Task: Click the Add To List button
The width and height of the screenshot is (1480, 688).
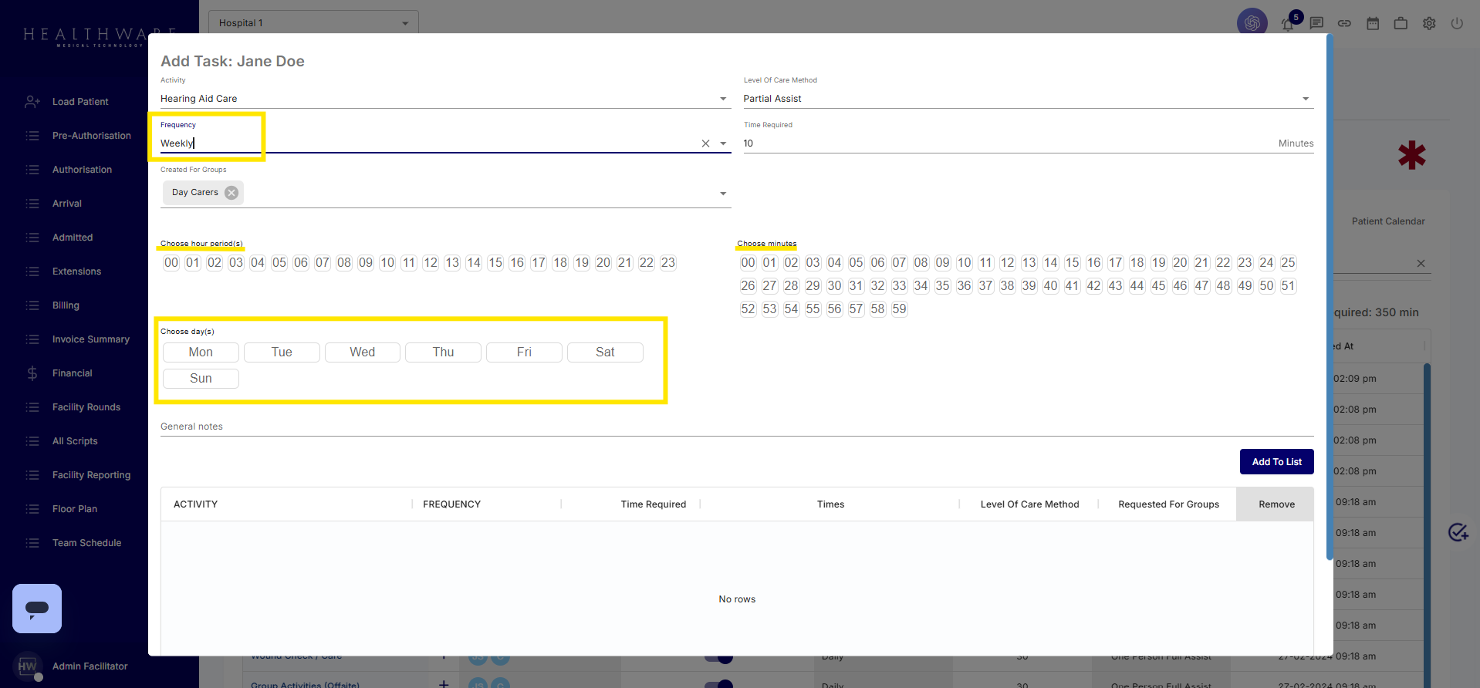Action: coord(1276,462)
